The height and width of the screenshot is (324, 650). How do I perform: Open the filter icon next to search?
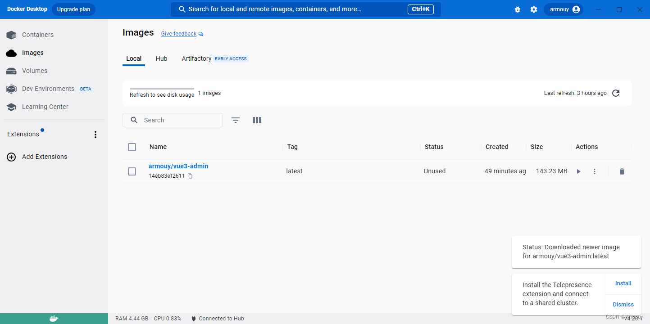236,120
